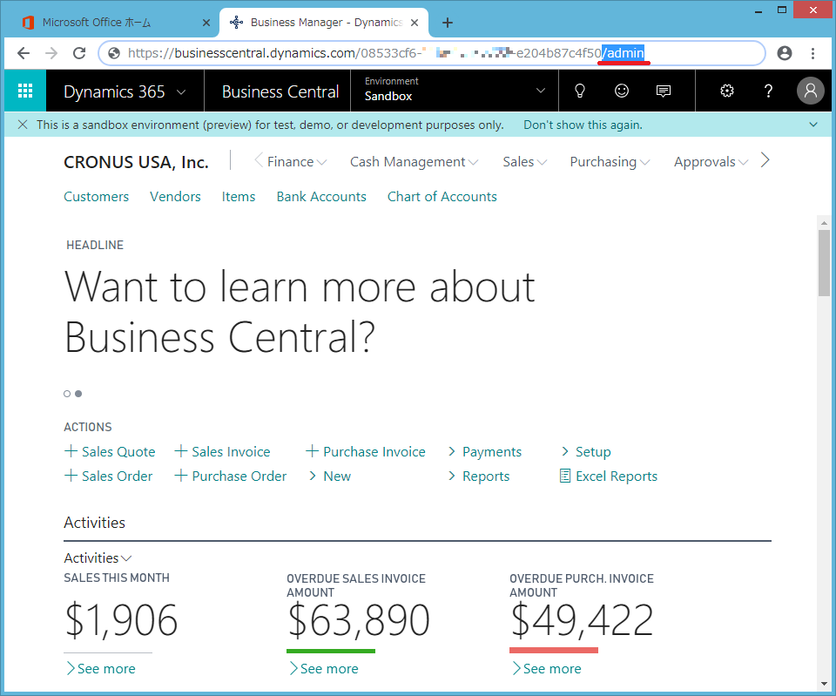Open the browser three-dot menu
The width and height of the screenshot is (836, 696).
click(812, 53)
